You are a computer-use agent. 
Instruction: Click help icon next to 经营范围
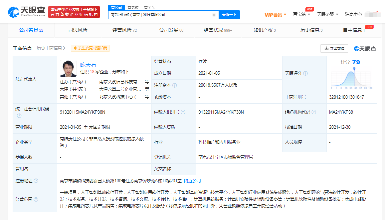(36, 199)
